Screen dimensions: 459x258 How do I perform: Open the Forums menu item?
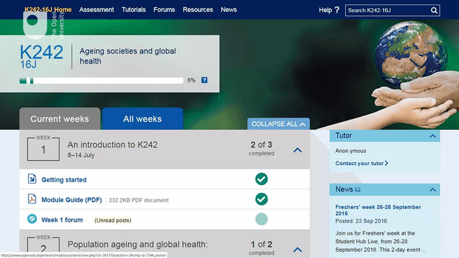point(164,10)
